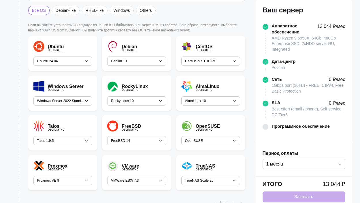Click the Talos OS card title
The height and width of the screenshot is (203, 360).
tap(54, 126)
